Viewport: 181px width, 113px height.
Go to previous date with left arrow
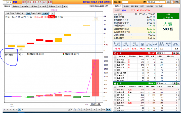click(x=162, y=2)
